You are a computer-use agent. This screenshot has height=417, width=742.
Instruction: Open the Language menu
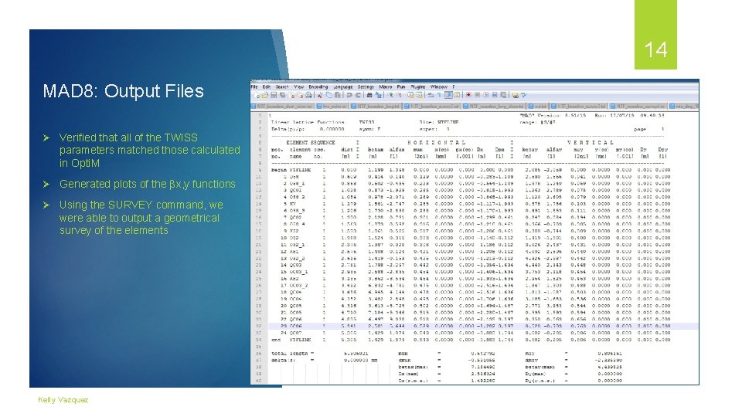(343, 87)
